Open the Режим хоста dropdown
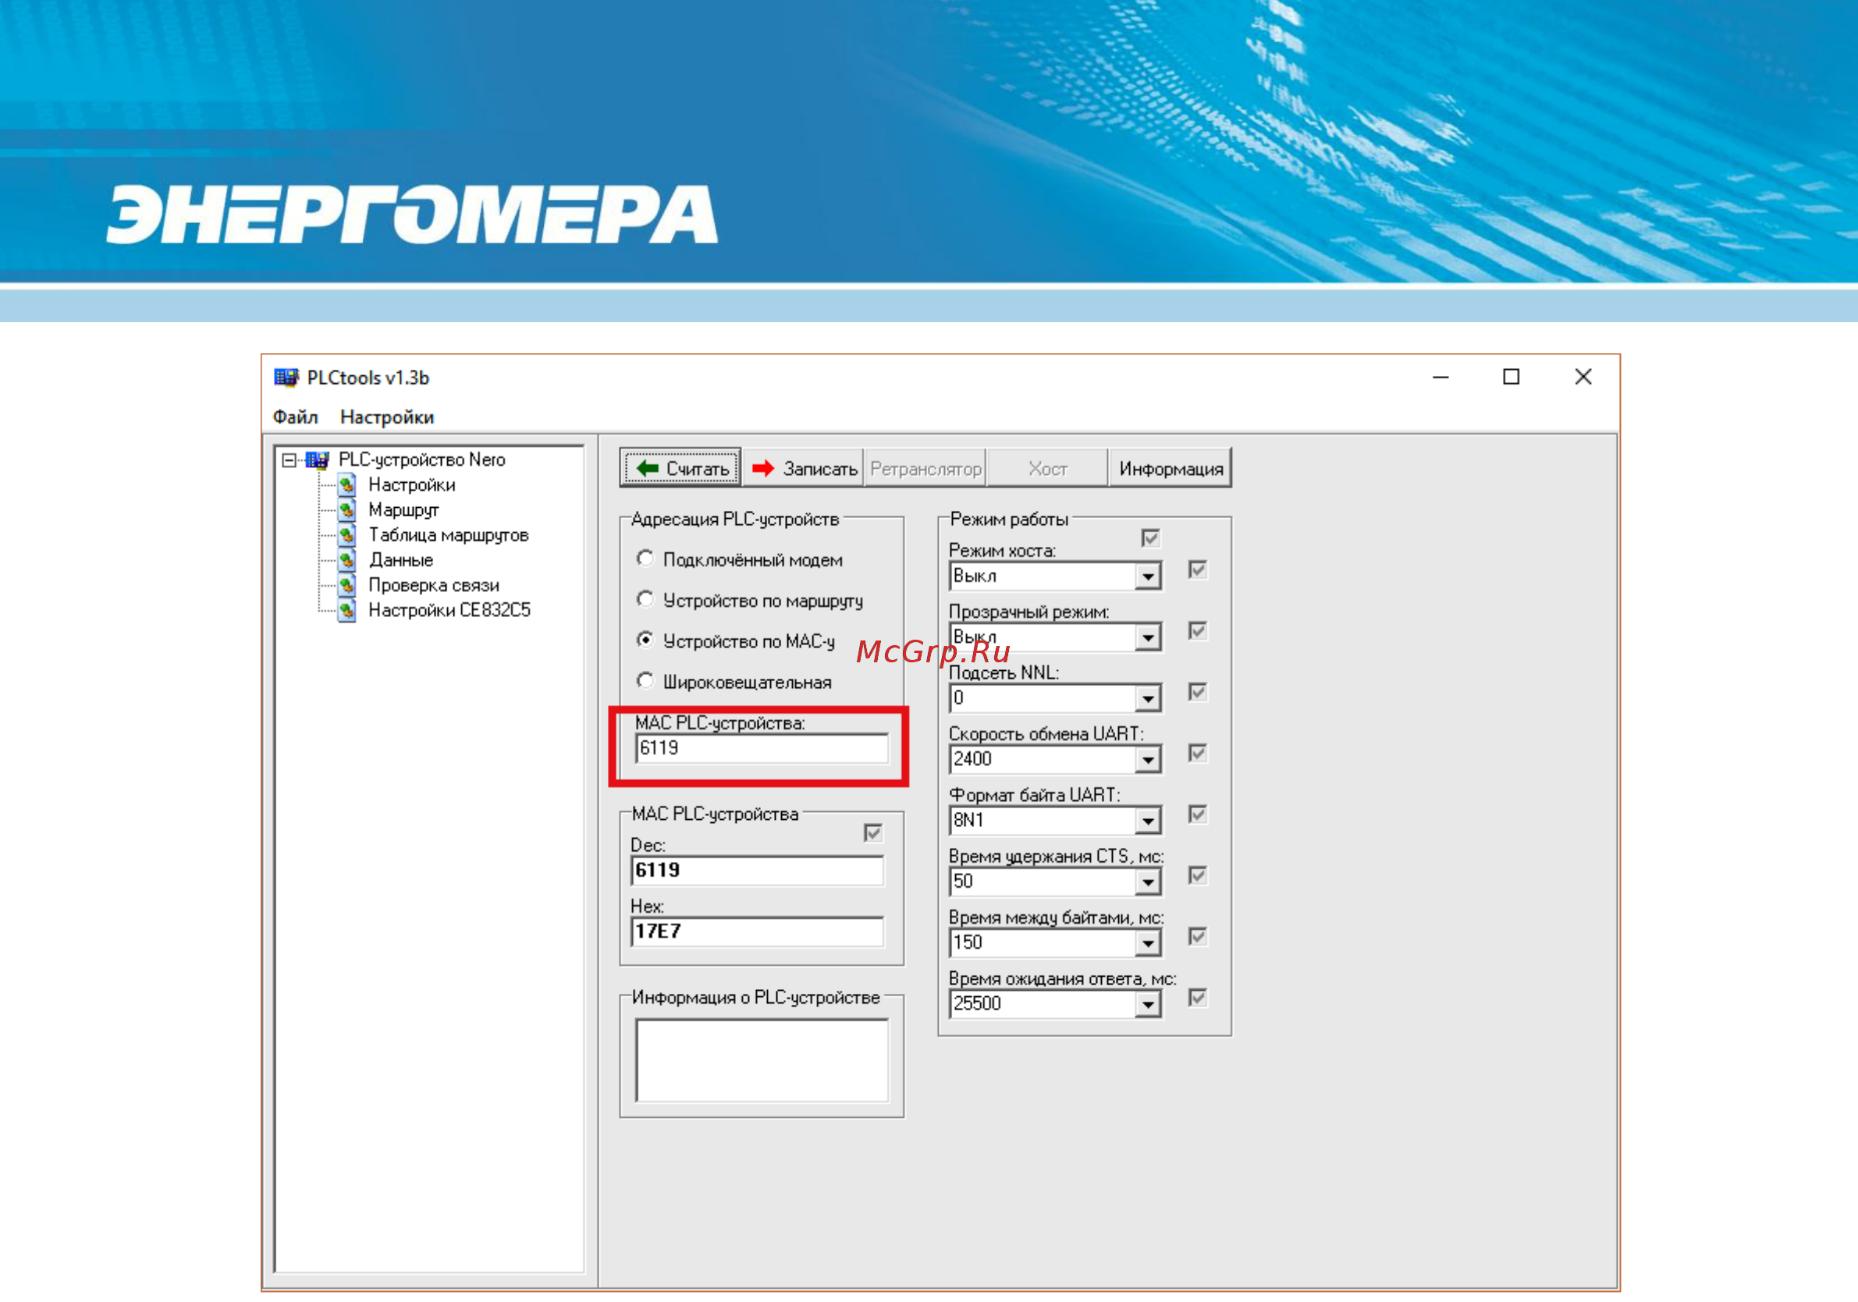The height and width of the screenshot is (1302, 1858). point(1149,576)
